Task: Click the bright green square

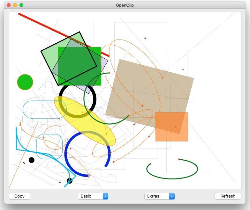Action: 80,66
